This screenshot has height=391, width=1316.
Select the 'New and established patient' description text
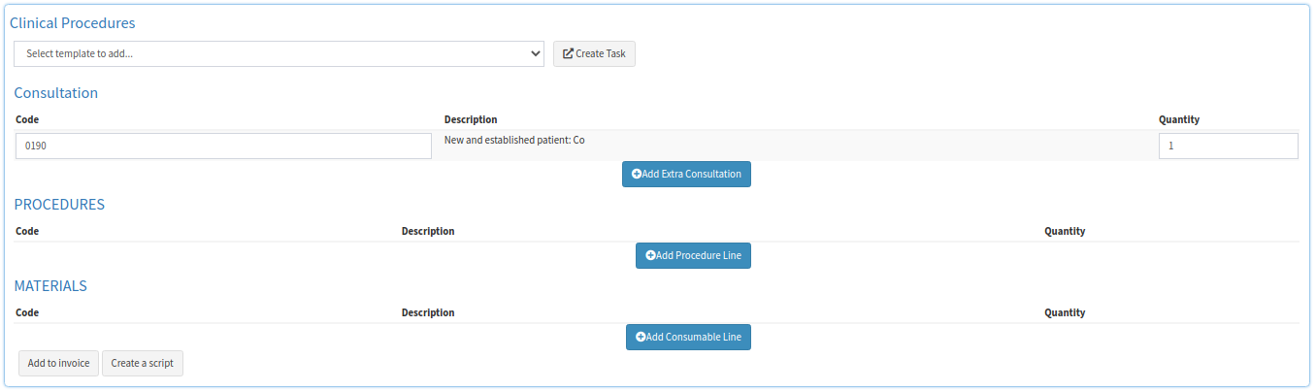514,141
